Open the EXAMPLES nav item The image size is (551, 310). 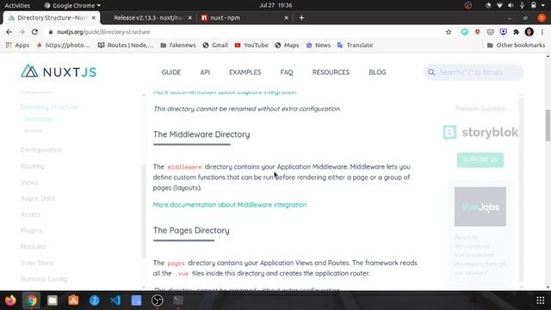245,72
